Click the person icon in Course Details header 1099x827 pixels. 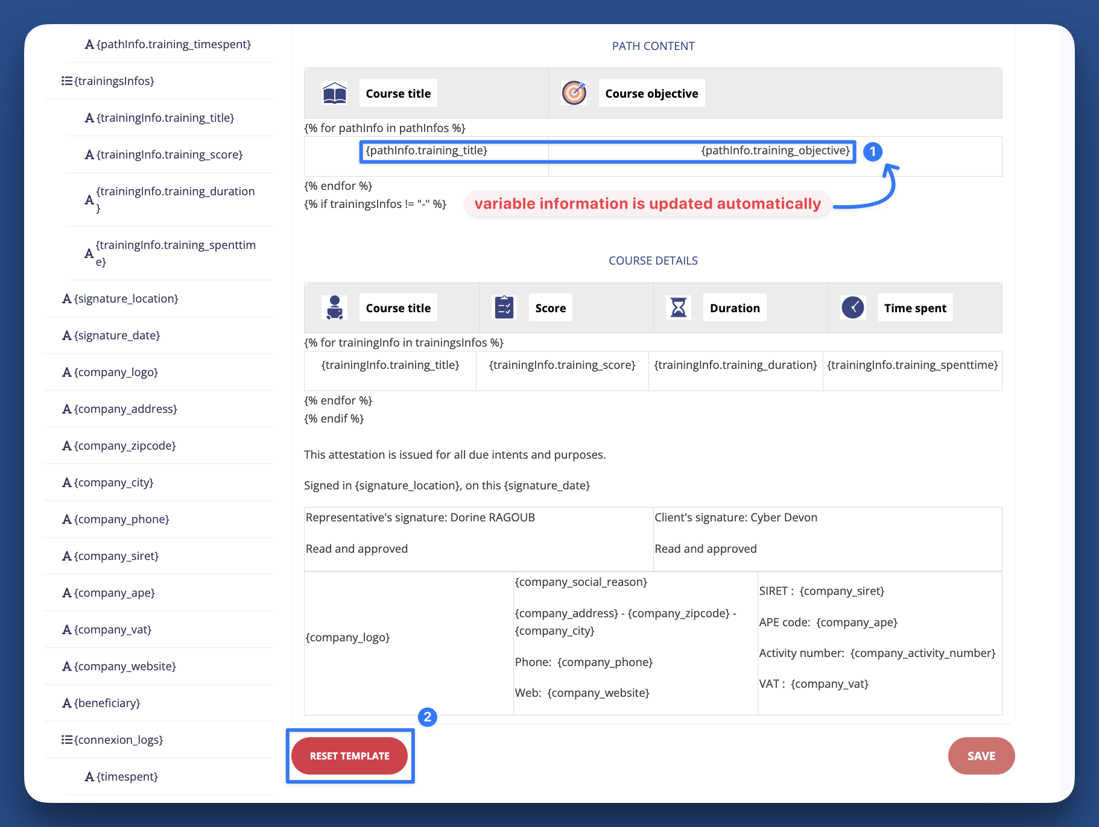335,307
